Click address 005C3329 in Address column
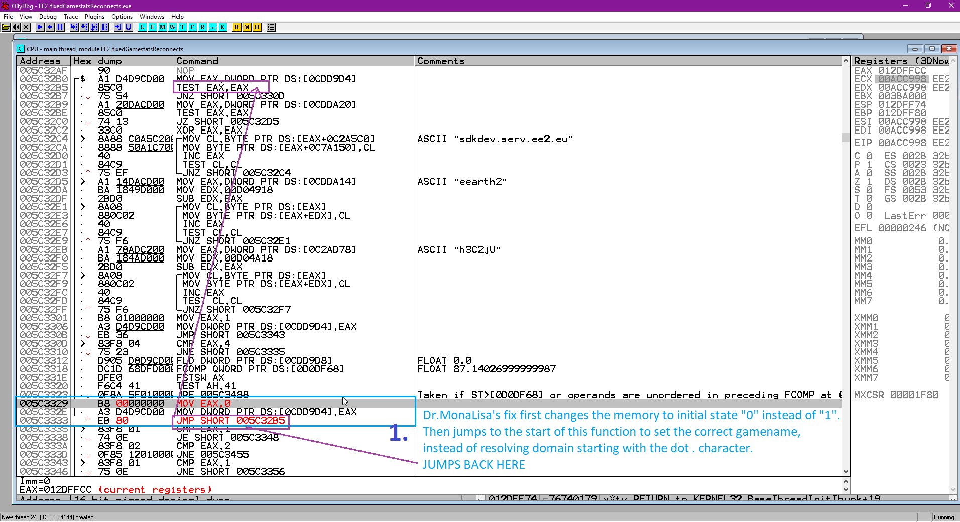This screenshot has width=960, height=522. [44, 403]
